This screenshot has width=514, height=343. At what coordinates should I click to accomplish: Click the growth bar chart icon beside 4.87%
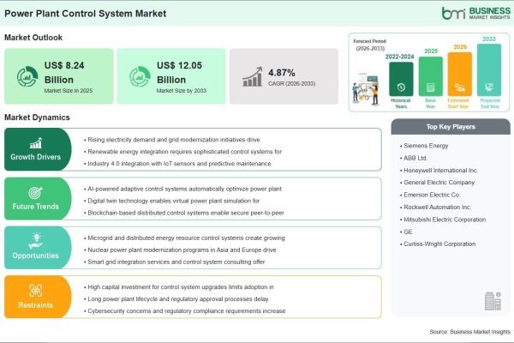[253, 77]
